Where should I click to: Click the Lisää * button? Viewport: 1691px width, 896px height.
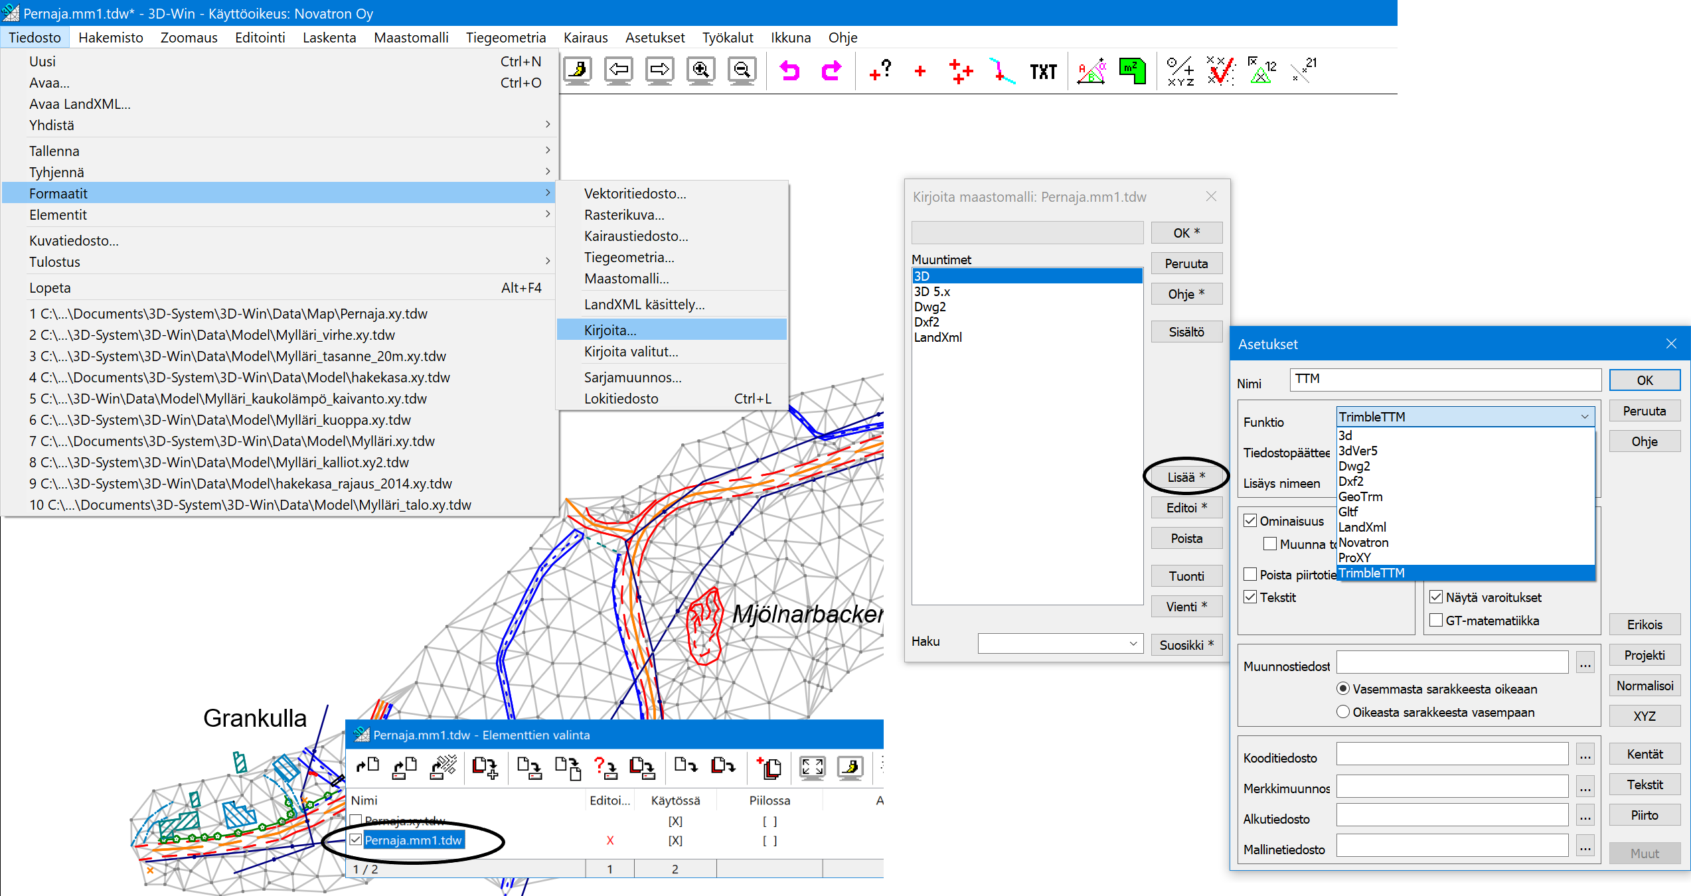point(1186,477)
